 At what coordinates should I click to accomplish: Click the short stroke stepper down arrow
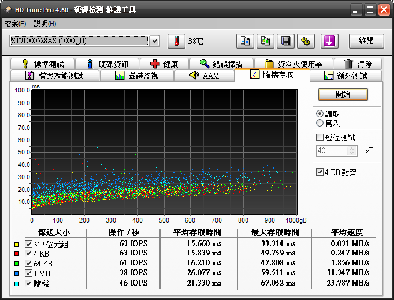[x=352, y=153]
